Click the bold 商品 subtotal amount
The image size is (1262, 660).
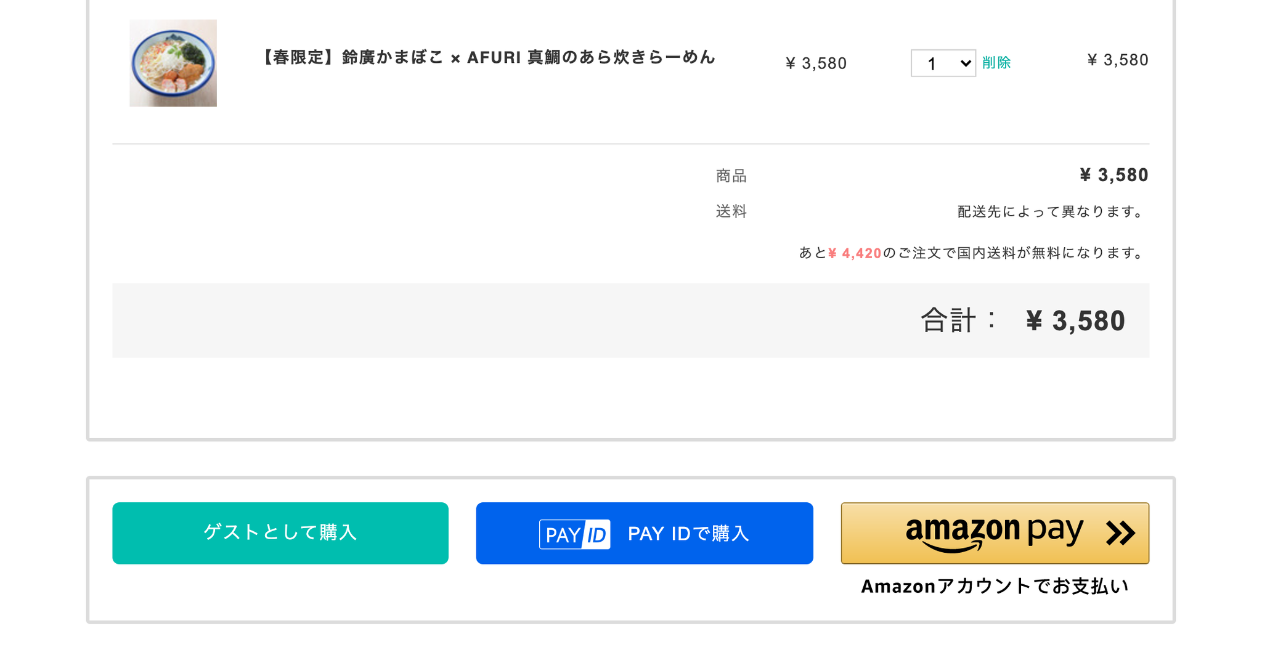[x=1114, y=175]
